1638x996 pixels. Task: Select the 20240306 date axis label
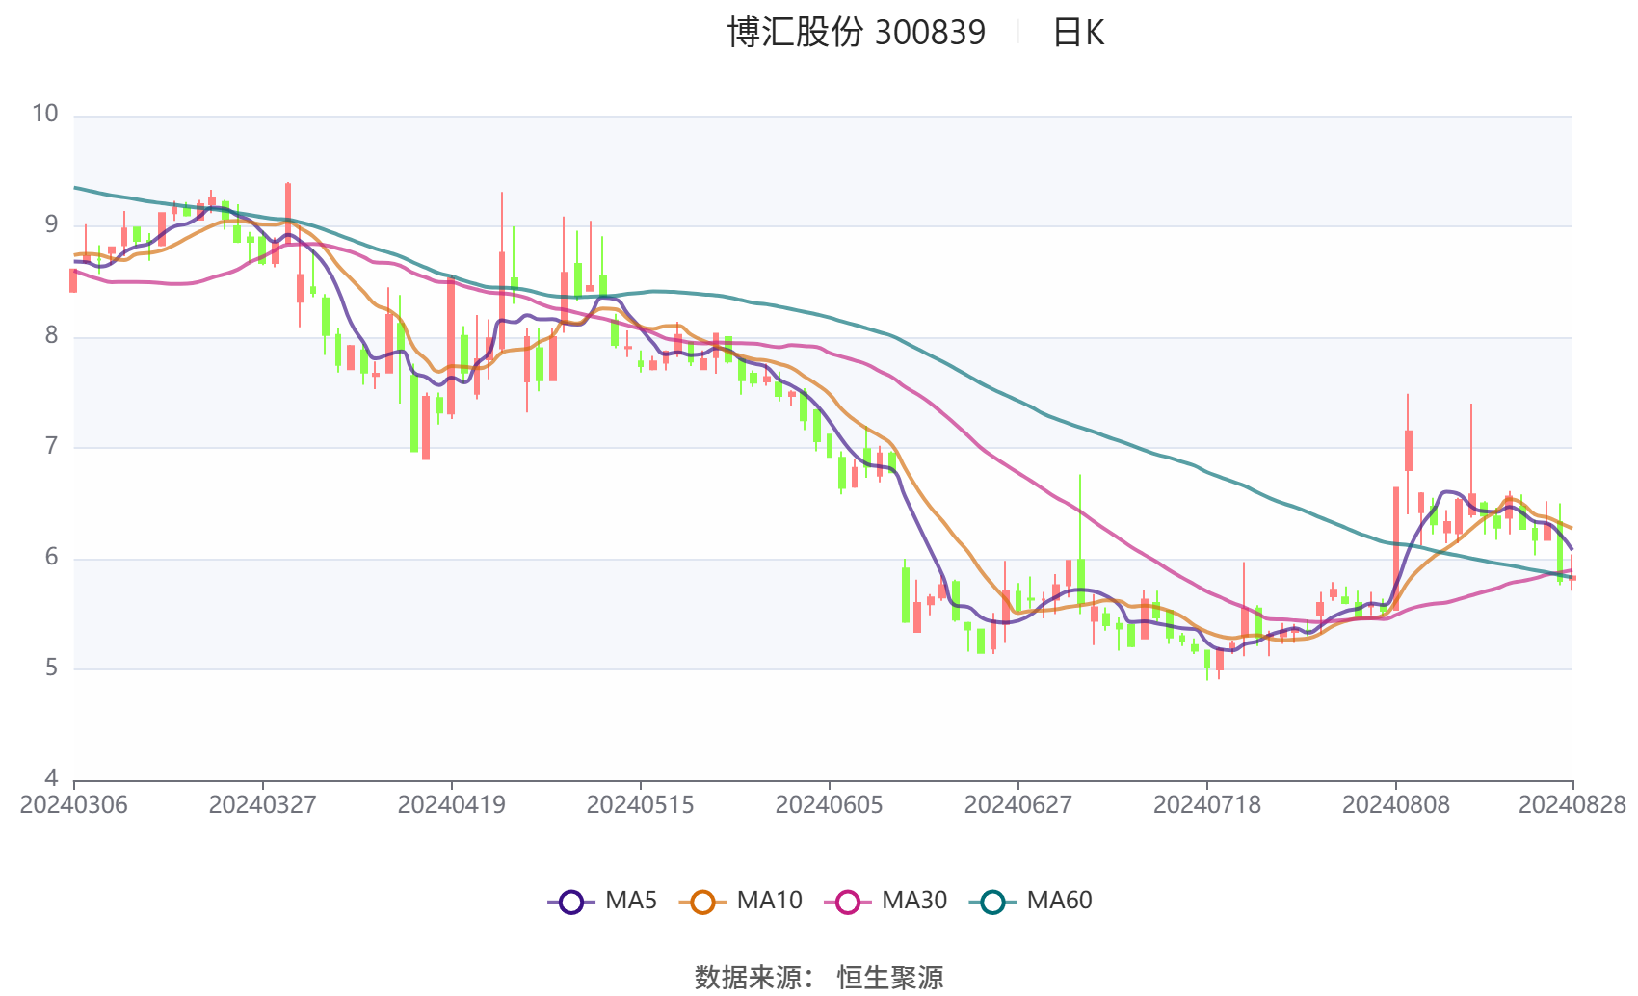coord(74,804)
